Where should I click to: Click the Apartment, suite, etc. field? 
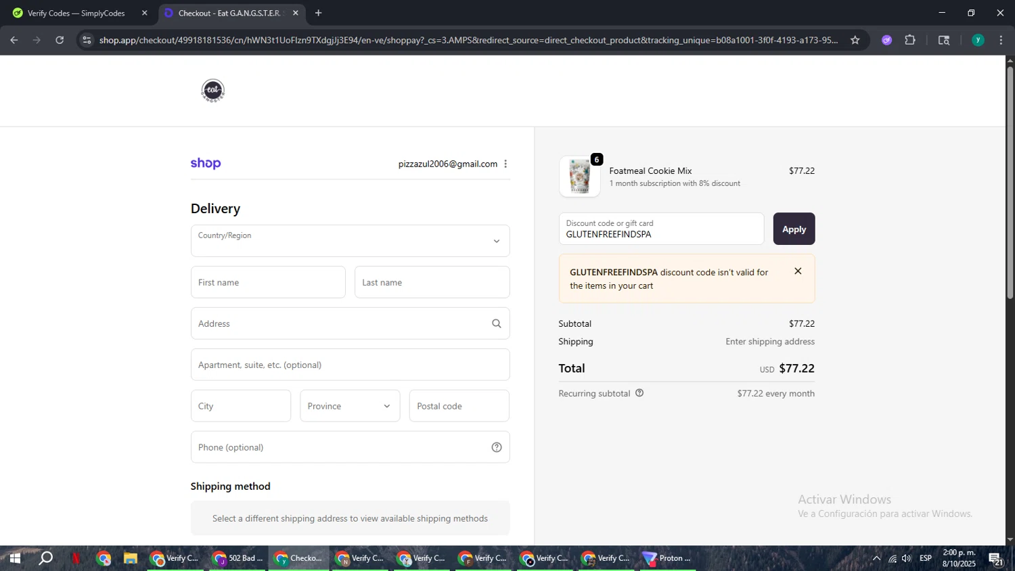click(350, 365)
